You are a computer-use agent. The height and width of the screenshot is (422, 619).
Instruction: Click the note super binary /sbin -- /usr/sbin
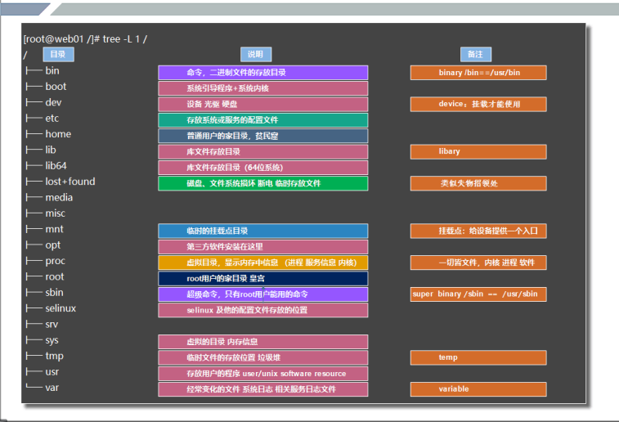(478, 294)
